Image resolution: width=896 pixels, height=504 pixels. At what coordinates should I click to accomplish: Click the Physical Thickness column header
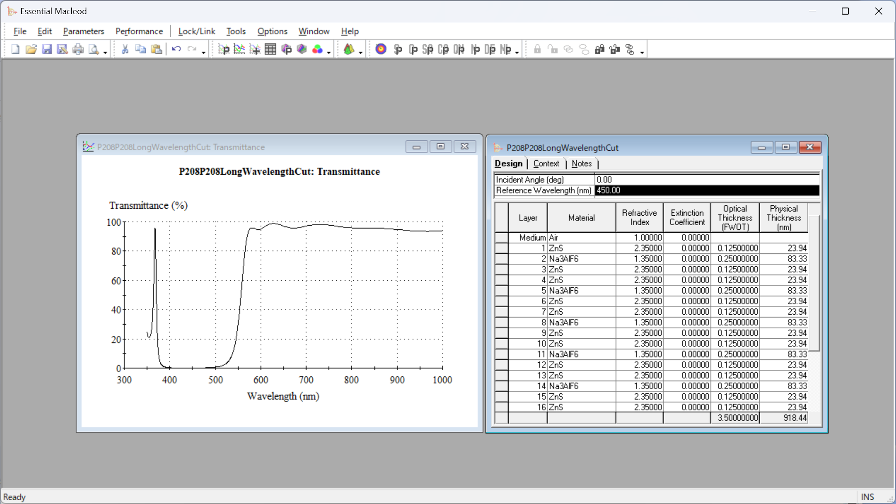click(784, 218)
